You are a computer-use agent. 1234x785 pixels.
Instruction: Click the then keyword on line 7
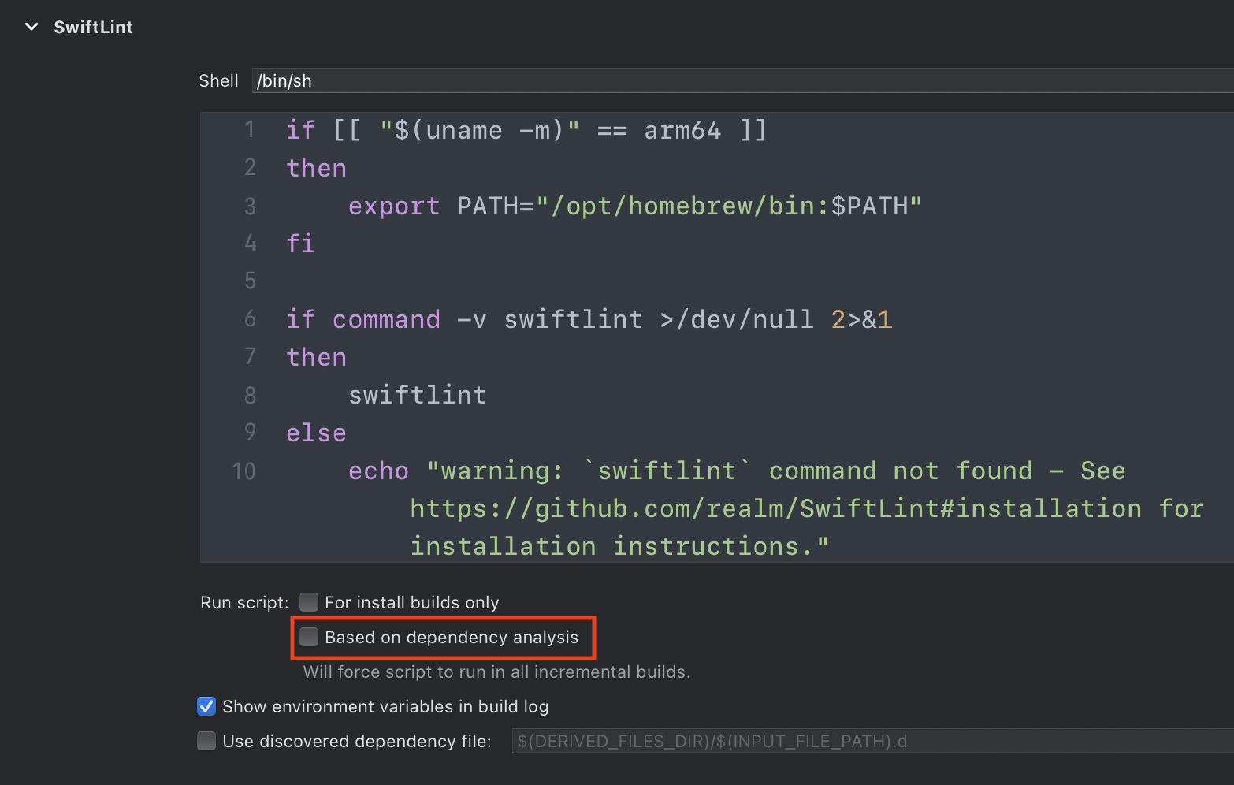point(316,357)
